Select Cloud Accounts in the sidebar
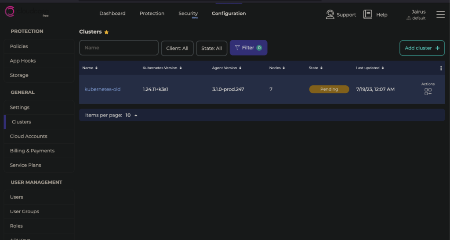This screenshot has width=450, height=240. (29, 136)
